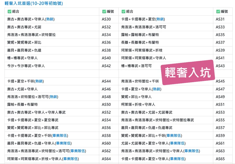
Task: Click the 畢業隊伍 link in the AS61 combo
Action: [x=177, y=143]
